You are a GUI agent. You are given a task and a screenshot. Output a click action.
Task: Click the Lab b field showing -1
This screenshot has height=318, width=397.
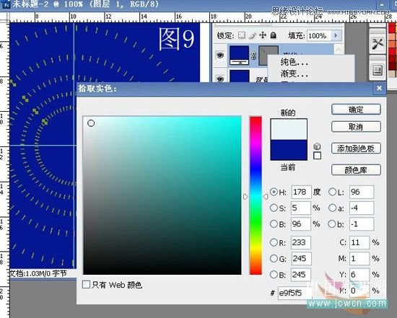pos(362,224)
